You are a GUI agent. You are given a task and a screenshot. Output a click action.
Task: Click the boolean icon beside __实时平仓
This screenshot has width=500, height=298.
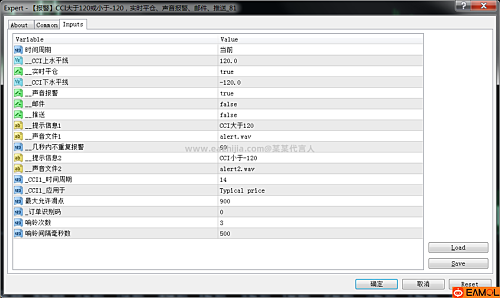click(x=18, y=72)
